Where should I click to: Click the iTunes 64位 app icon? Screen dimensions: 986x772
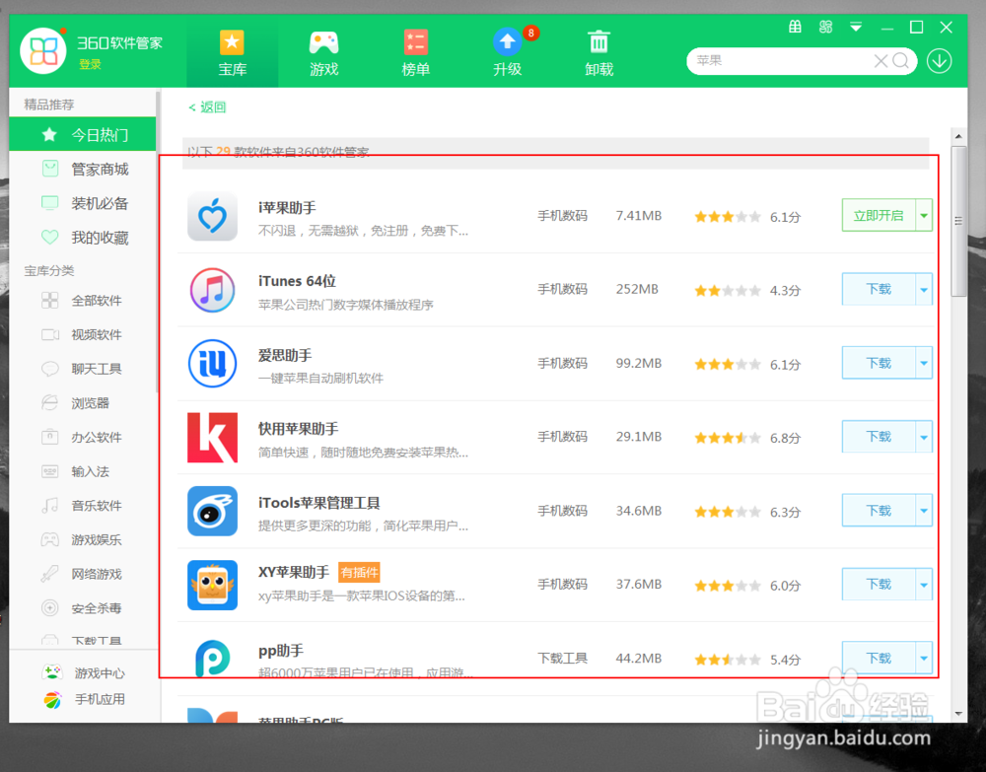point(213,290)
